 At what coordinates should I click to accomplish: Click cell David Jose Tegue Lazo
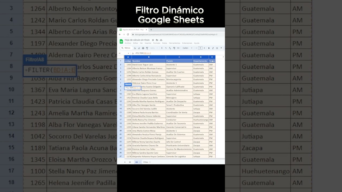click(149, 65)
